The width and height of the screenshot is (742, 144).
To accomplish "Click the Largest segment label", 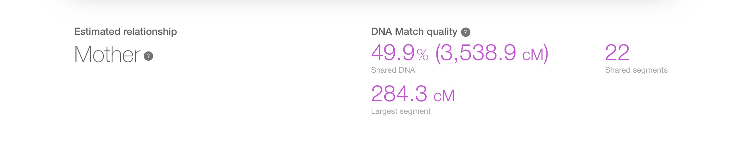I will [x=400, y=111].
